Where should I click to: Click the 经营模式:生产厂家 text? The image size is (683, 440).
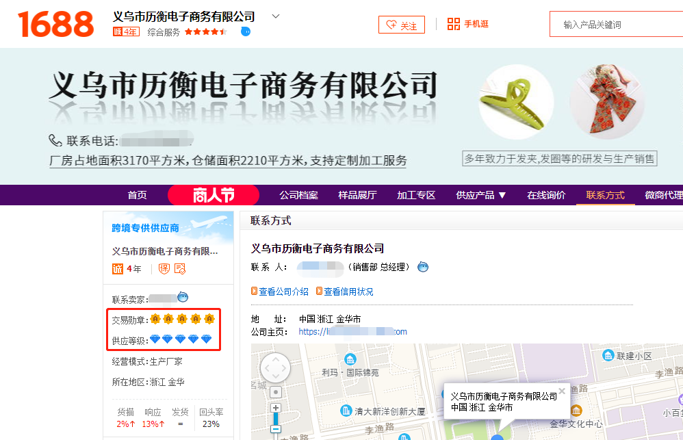(x=147, y=361)
